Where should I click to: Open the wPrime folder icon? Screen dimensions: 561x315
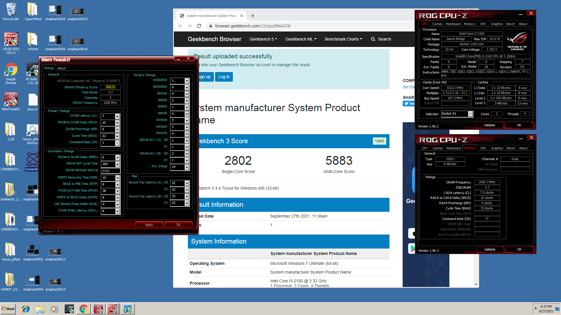[33, 41]
